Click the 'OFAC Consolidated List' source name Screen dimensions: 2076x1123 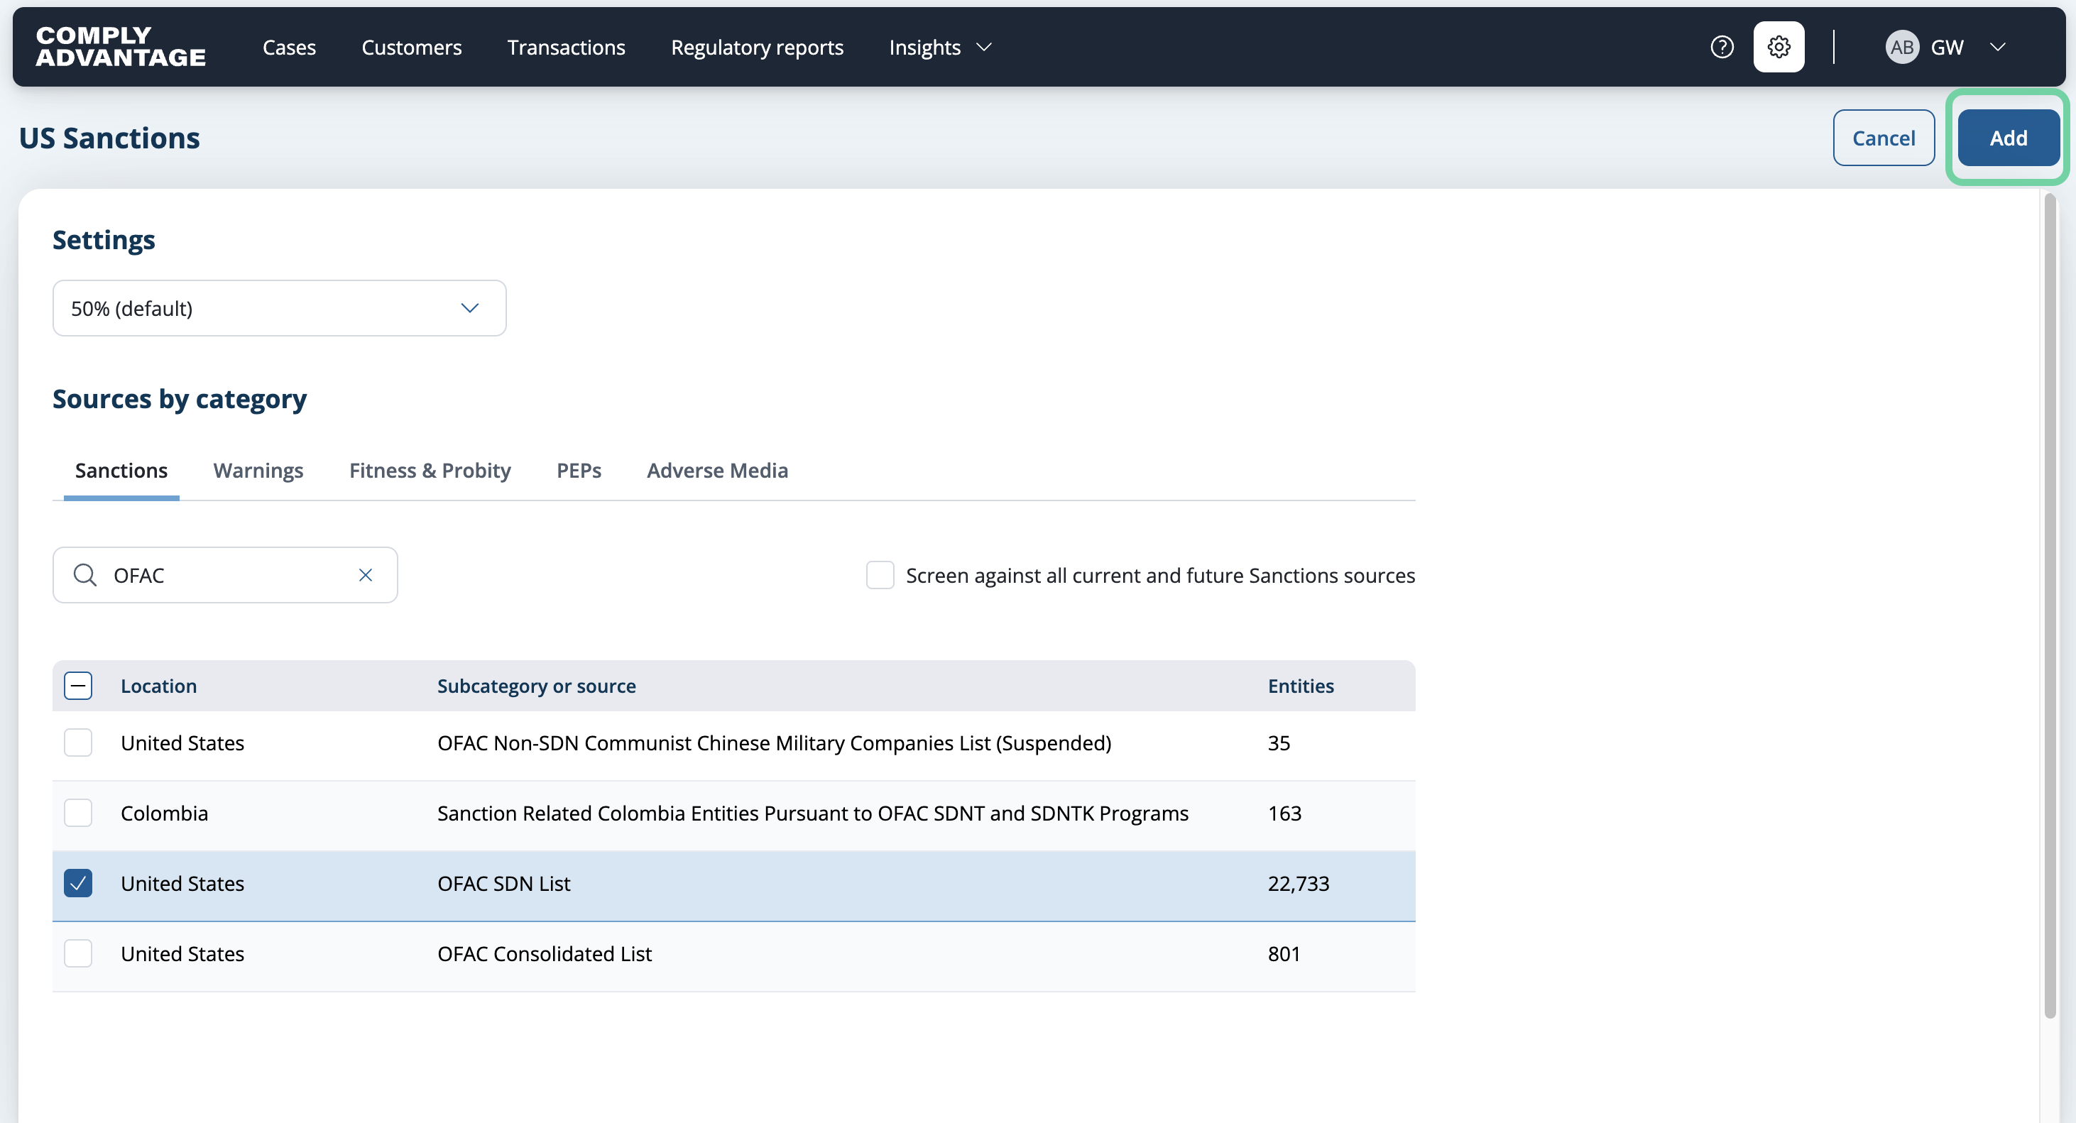[x=545, y=954]
